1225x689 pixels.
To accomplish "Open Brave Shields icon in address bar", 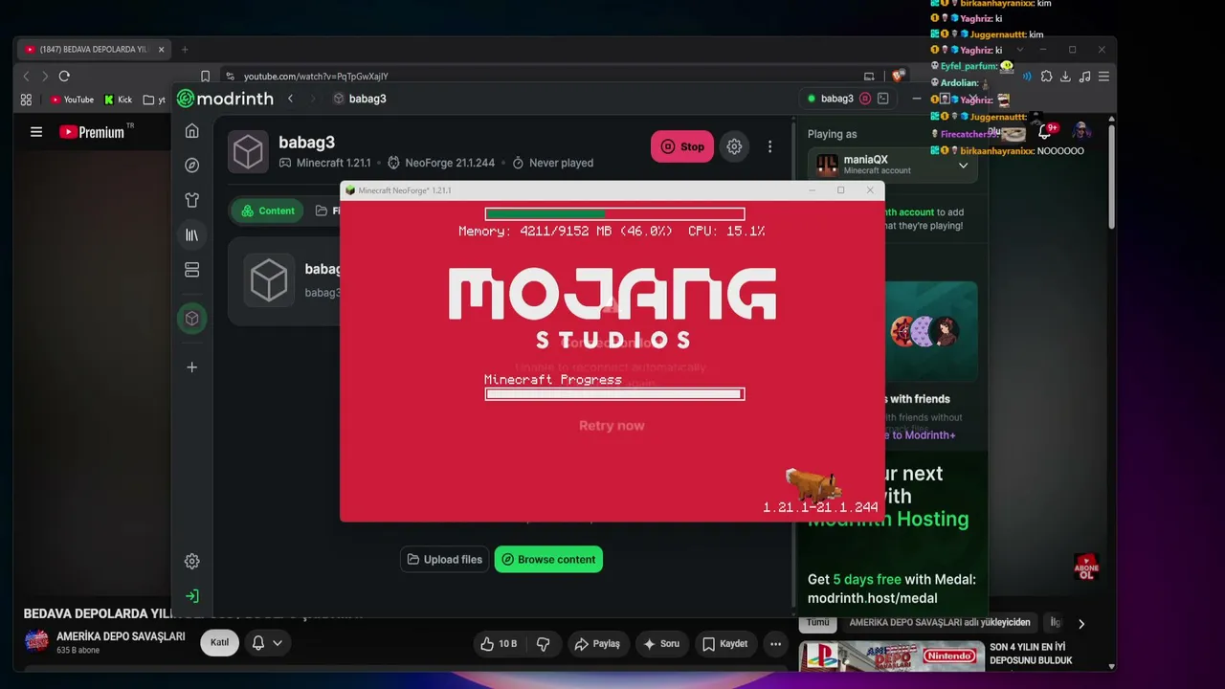I will [x=897, y=77].
